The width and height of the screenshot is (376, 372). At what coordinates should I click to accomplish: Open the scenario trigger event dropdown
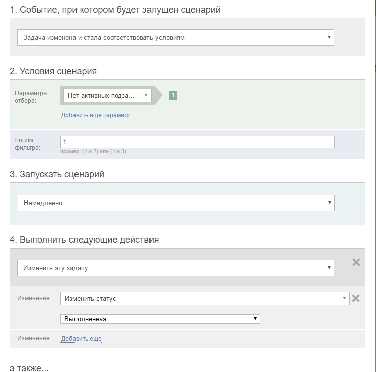pos(175,37)
